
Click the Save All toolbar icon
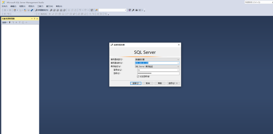(x=32, y=10)
